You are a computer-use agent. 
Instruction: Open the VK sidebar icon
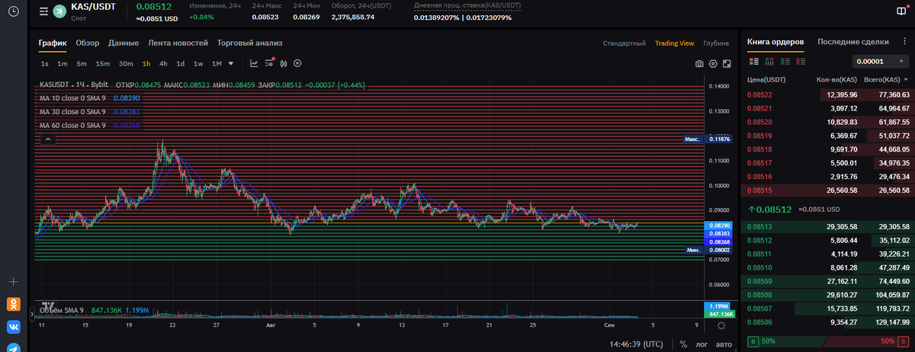13,327
